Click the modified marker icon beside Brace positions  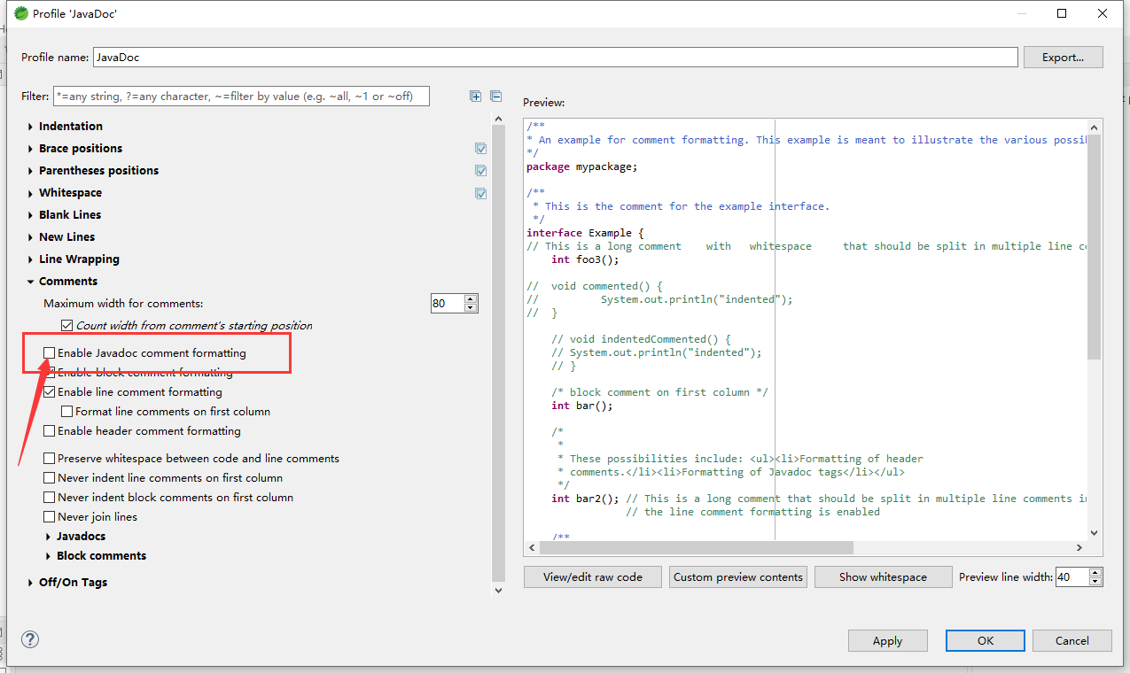(480, 149)
